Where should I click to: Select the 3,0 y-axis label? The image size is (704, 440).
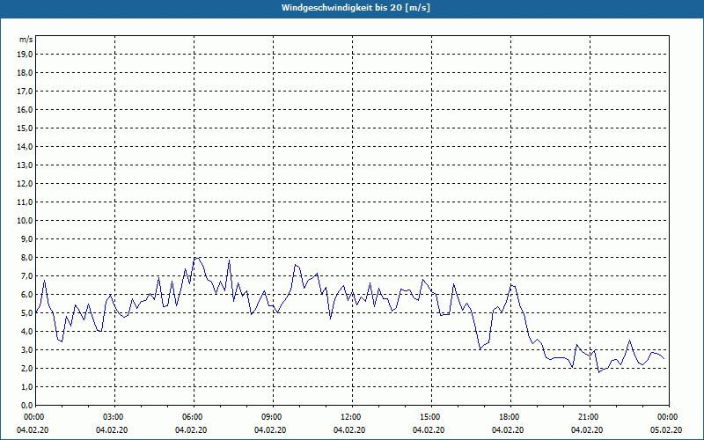26,349
